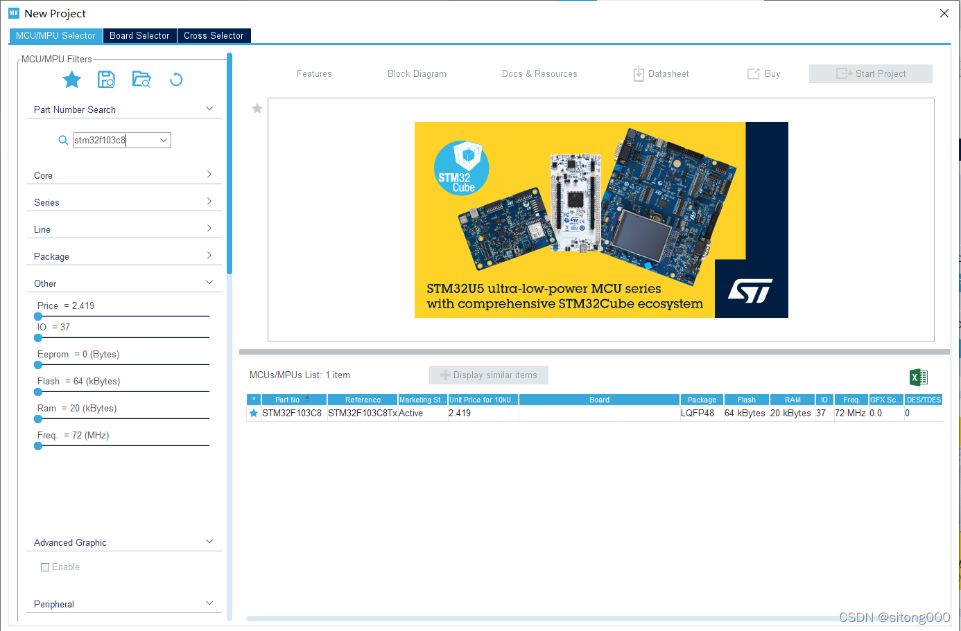
Task: Click the MX app icon in title bar
Action: [x=14, y=13]
